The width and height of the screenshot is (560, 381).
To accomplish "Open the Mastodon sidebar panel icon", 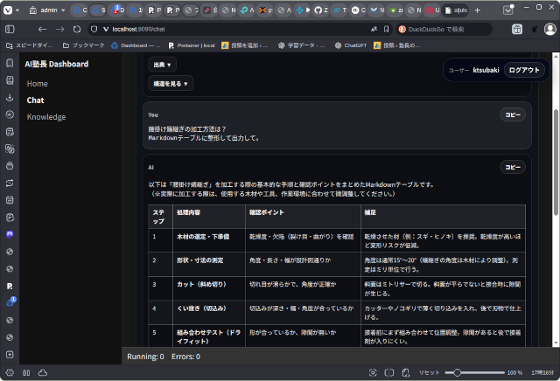I will [10, 234].
